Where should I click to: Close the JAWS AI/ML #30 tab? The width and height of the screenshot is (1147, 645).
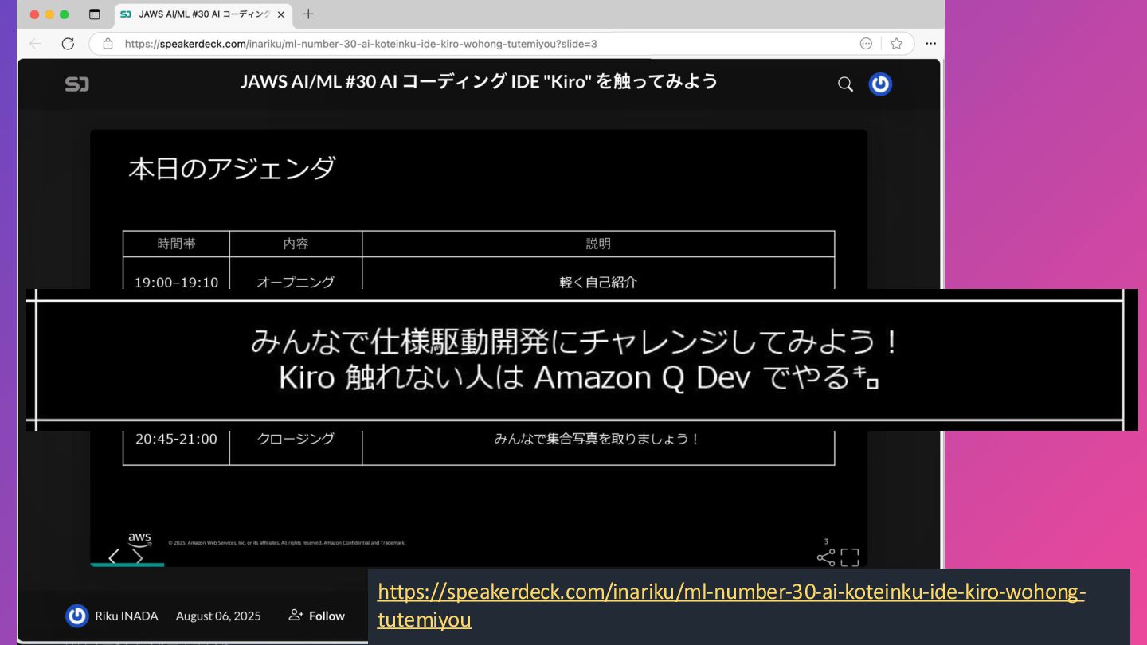point(281,14)
